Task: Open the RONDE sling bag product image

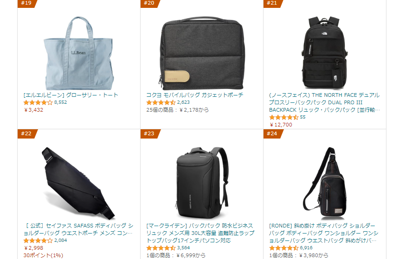Action: pyautogui.click(x=324, y=183)
